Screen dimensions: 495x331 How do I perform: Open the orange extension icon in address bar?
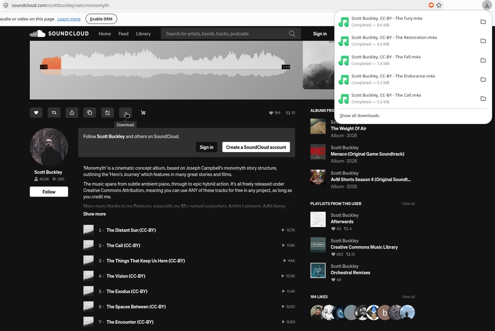click(x=431, y=5)
